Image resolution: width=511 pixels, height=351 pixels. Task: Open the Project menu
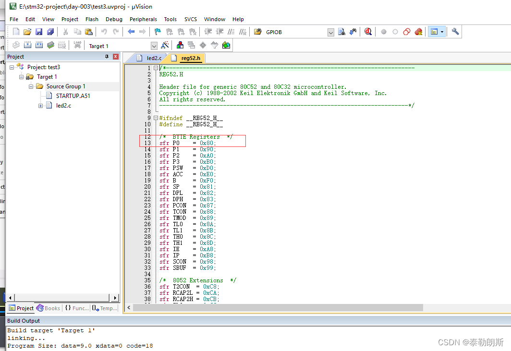coord(70,19)
